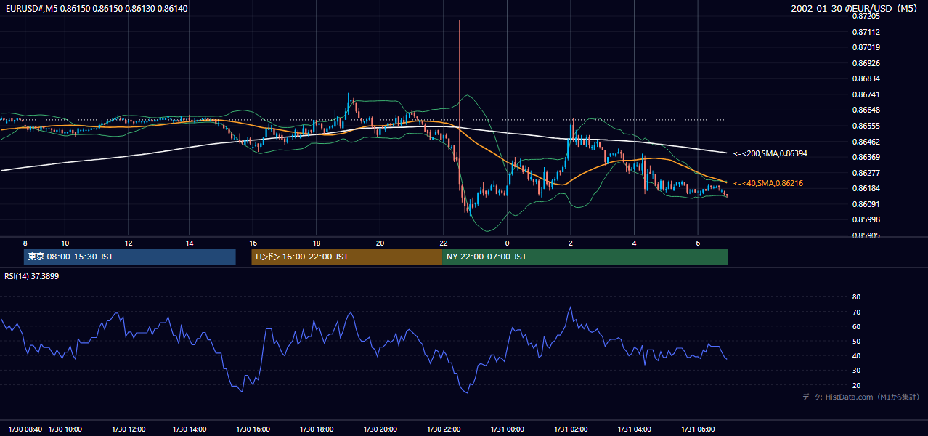Screen dimensions: 928x436
Task: Click the 1/31 06:00 bottom time label
Action: click(x=698, y=429)
